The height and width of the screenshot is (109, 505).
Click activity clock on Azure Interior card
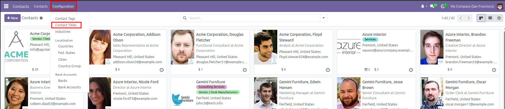411,70
